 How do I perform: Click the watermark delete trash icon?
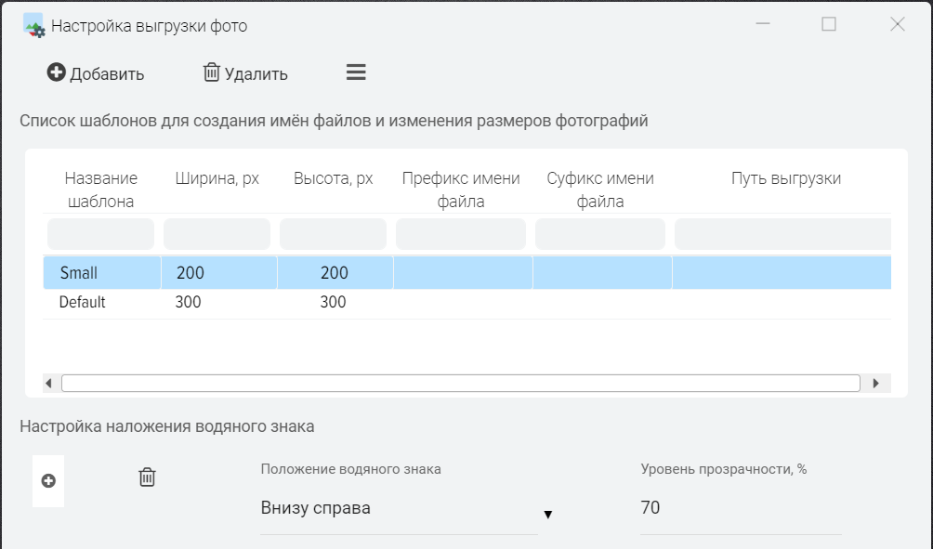pyautogui.click(x=147, y=477)
